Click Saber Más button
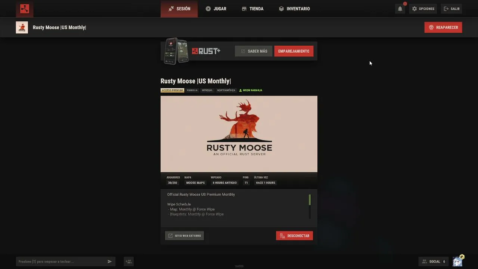The height and width of the screenshot is (269, 478). tap(254, 51)
